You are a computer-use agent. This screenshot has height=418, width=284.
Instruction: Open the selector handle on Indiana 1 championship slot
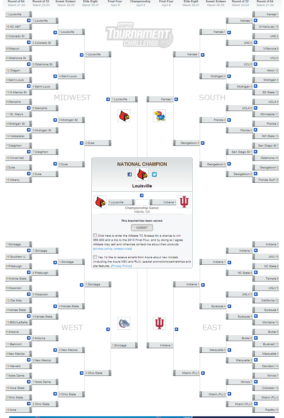(151, 202)
